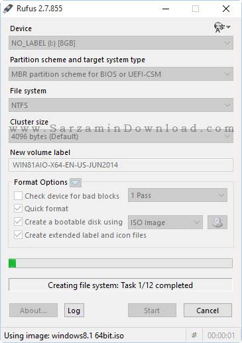The width and height of the screenshot is (242, 343).
Task: Click the hash (#) icon in status bar
Action: [194, 336]
